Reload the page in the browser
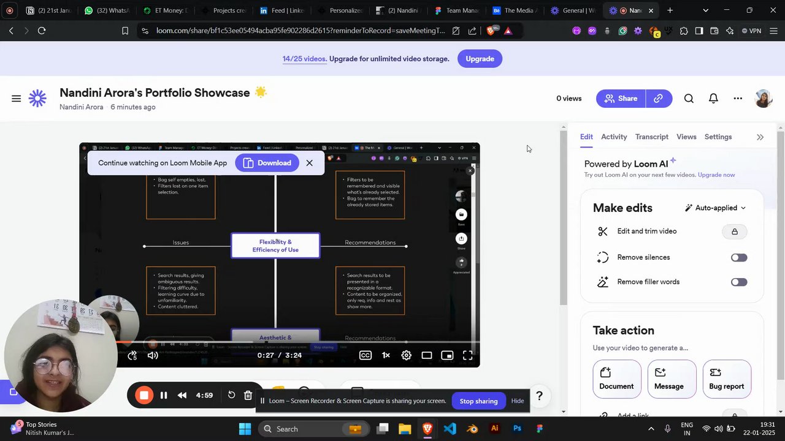The width and height of the screenshot is (785, 441). pyautogui.click(x=42, y=31)
